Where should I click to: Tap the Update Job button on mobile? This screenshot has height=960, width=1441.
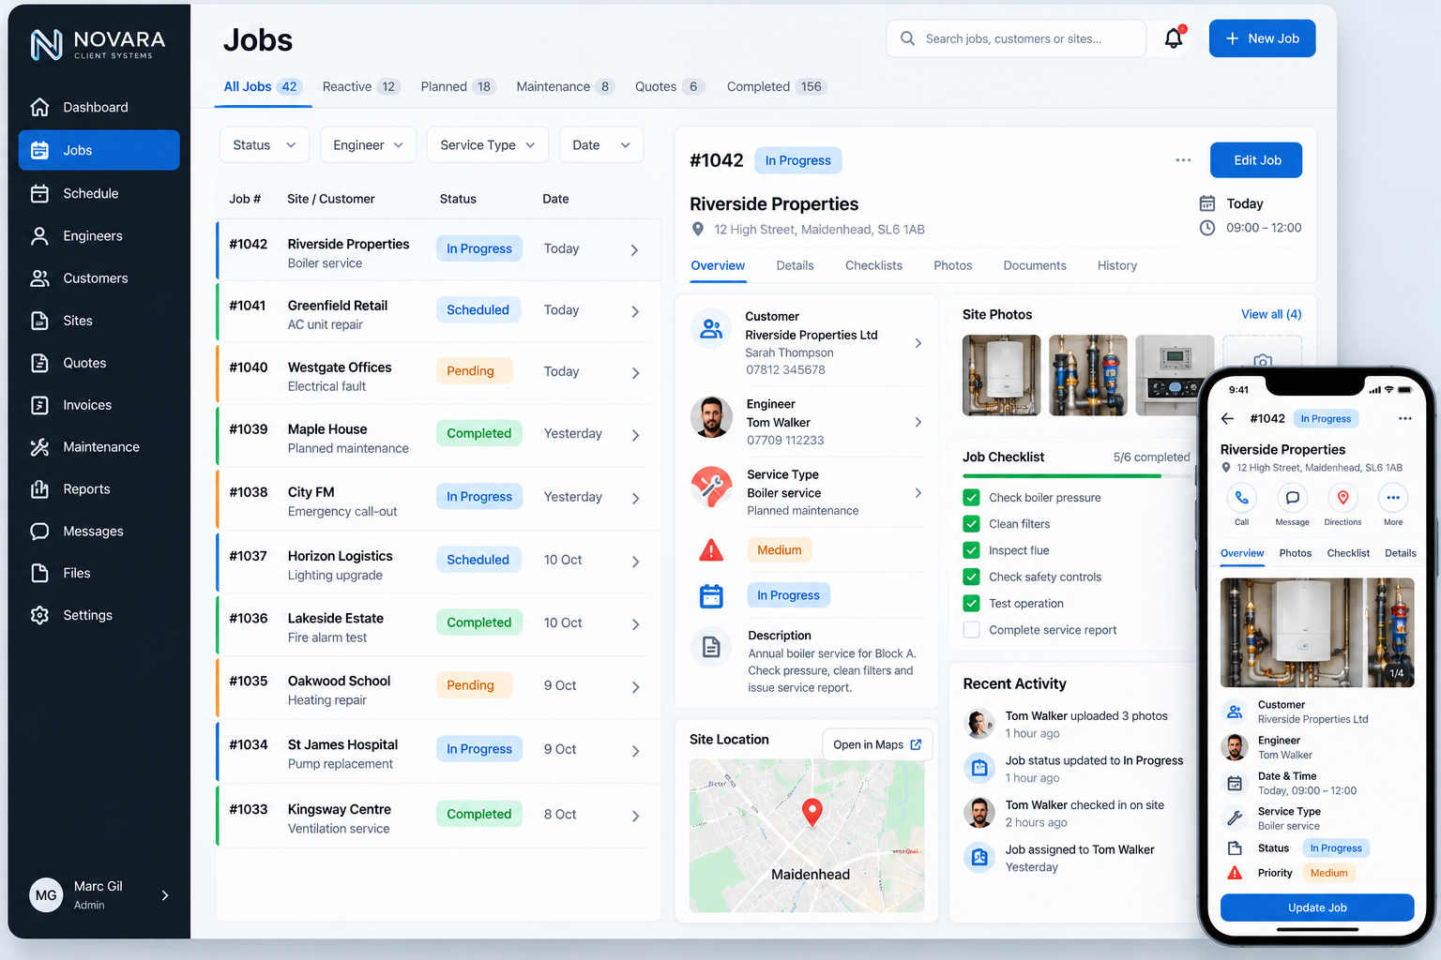pyautogui.click(x=1317, y=907)
